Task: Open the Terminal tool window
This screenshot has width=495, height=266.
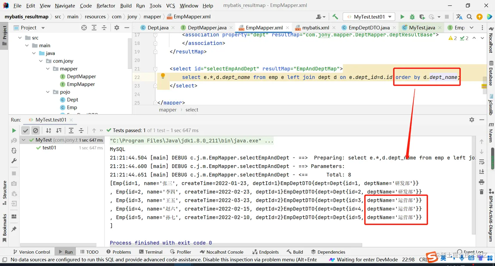Action: tap(151, 252)
